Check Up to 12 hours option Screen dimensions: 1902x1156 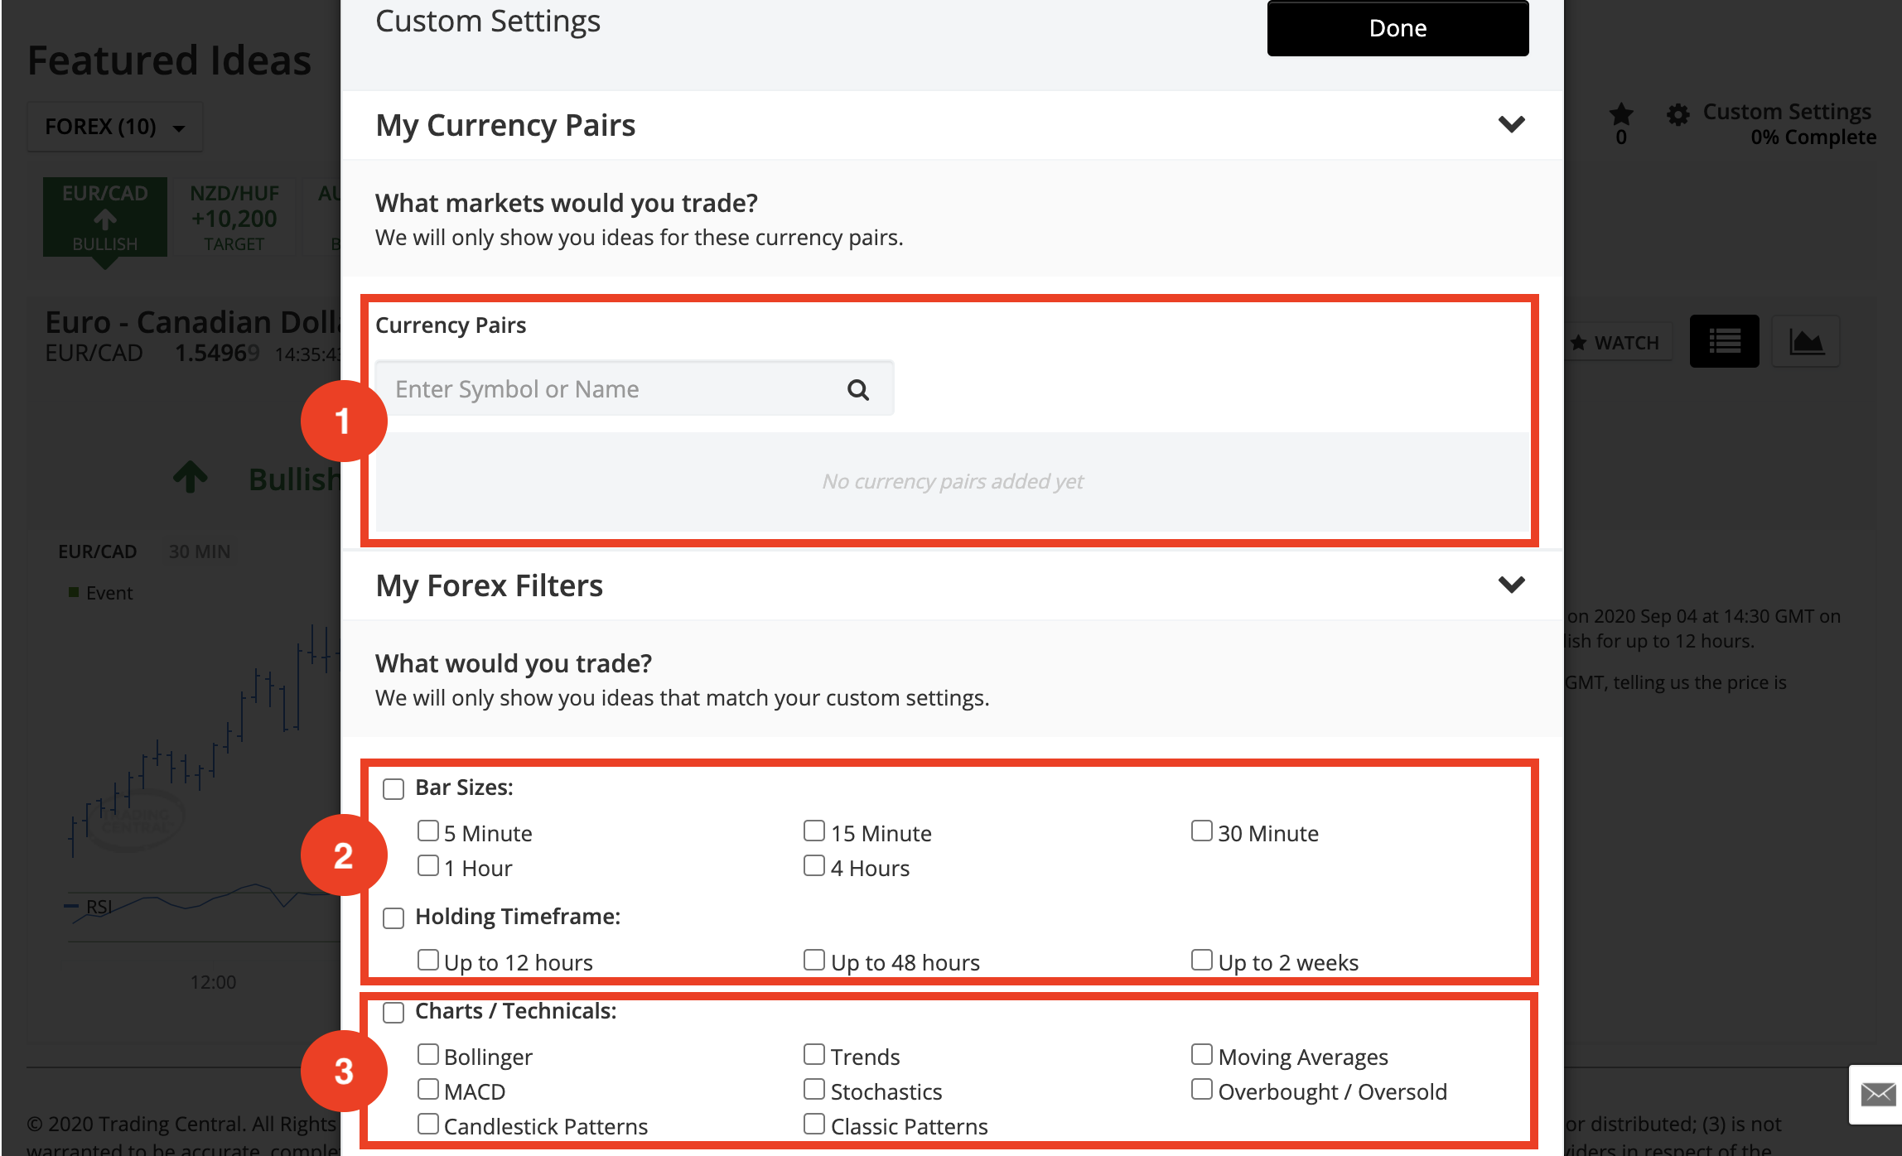[427, 960]
